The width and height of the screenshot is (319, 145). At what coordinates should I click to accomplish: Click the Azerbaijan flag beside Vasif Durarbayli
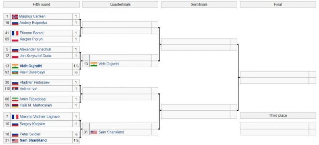point(15,72)
